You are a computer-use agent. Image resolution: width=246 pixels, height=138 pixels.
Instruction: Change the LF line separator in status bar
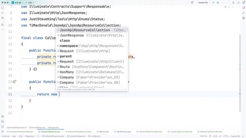tap(220, 136)
